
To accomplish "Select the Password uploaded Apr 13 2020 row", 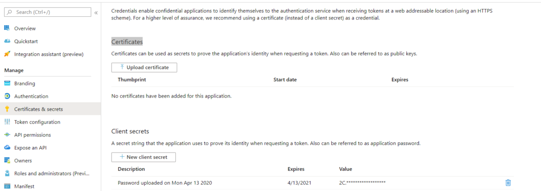I will tap(313, 183).
